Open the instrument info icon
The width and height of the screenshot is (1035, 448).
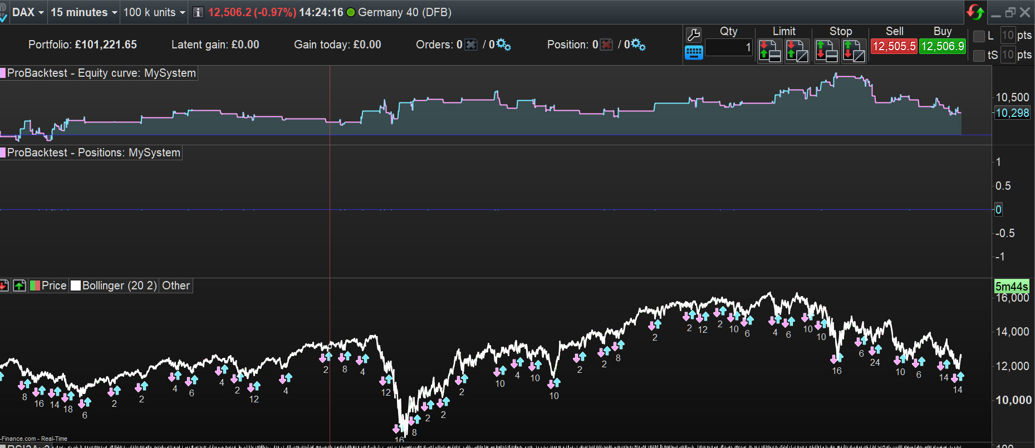(x=198, y=12)
